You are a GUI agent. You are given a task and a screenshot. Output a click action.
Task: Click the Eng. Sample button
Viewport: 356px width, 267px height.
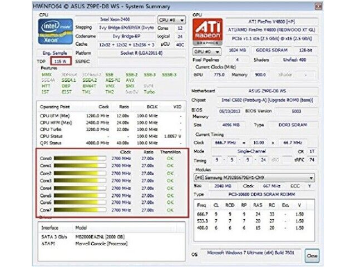[54, 52]
